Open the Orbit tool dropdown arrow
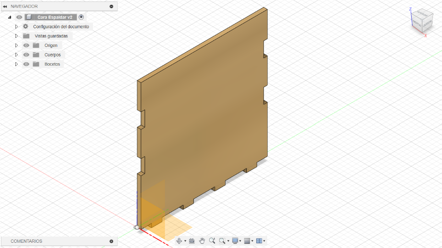The image size is (442, 248). 185,241
